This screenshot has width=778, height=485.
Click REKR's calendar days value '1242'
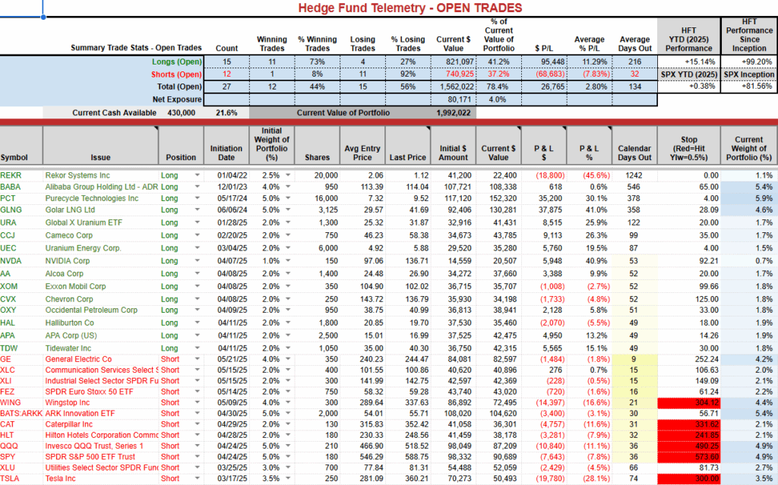634,175
